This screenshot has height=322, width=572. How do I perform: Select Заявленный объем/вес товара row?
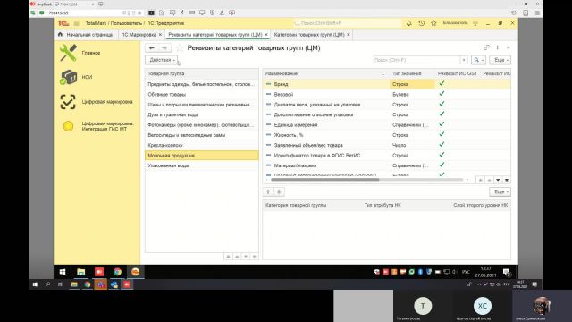point(387,145)
